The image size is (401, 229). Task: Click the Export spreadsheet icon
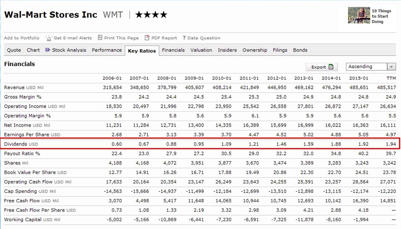[x=331, y=67]
